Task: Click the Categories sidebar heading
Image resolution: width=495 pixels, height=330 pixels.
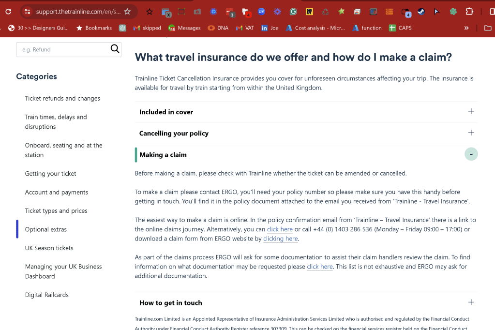Action: pos(37,76)
